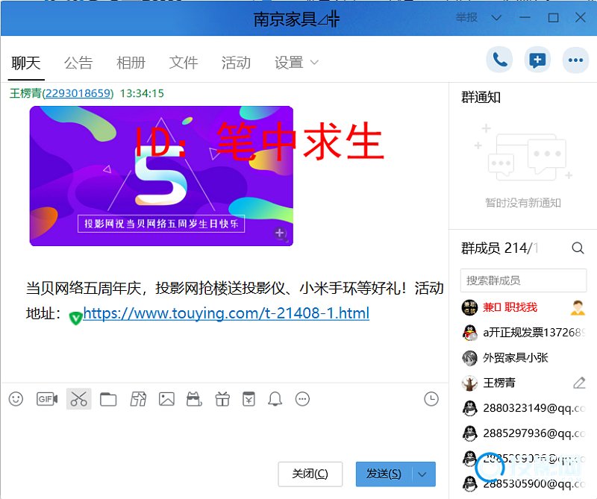597x499 pixels.
Task: Click the search icon beside 群成员
Action: coord(578,248)
